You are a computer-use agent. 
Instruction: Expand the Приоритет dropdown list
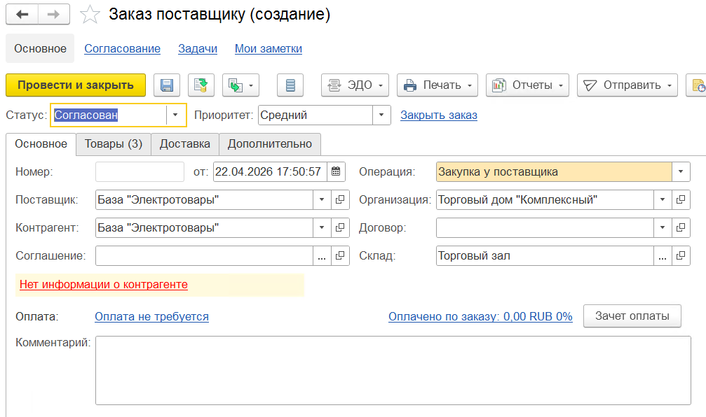[381, 115]
